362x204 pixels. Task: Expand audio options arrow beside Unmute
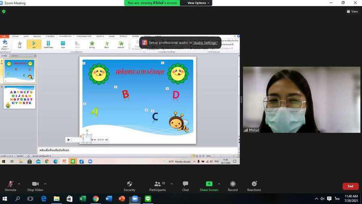pos(19,184)
